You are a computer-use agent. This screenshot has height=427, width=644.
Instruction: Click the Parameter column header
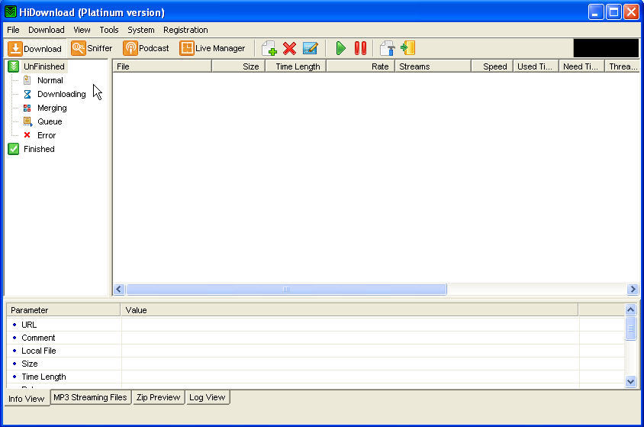click(63, 310)
